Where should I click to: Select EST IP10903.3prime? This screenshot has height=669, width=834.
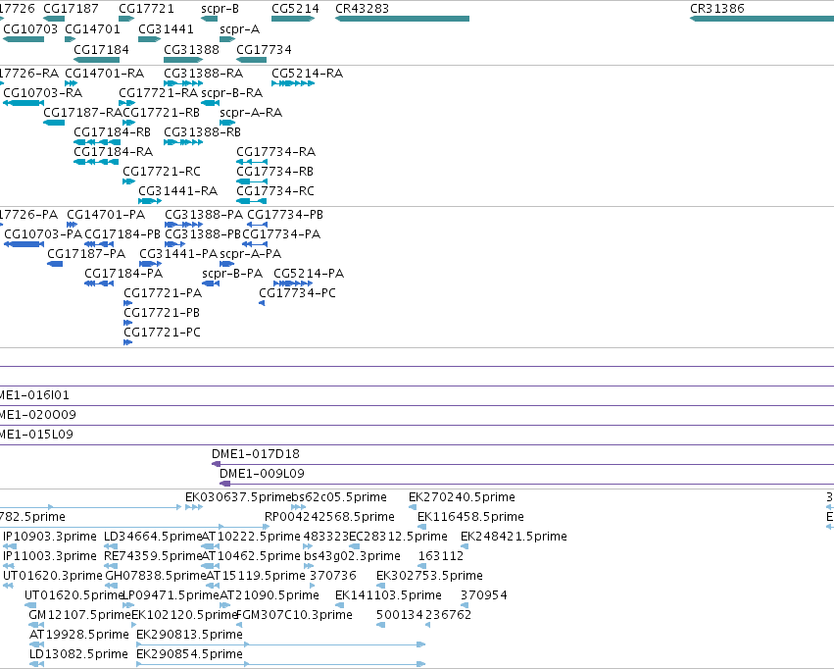[x=10, y=546]
